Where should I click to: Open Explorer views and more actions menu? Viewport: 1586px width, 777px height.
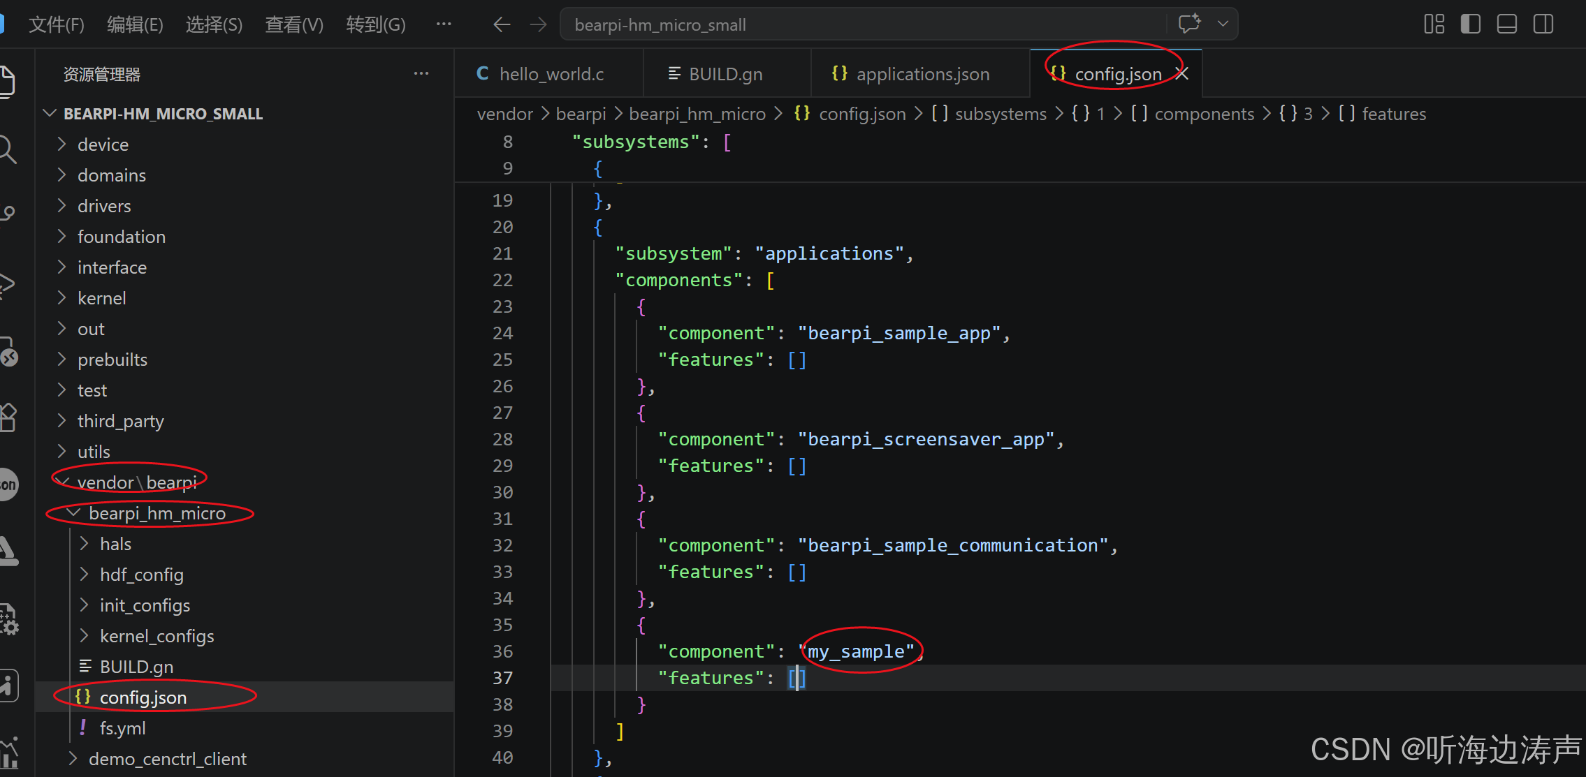pos(421,74)
